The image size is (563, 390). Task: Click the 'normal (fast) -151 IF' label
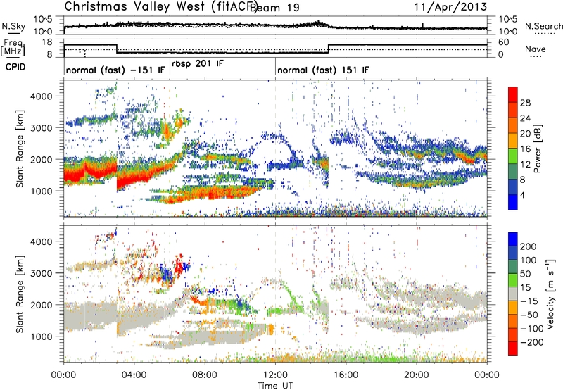115,70
